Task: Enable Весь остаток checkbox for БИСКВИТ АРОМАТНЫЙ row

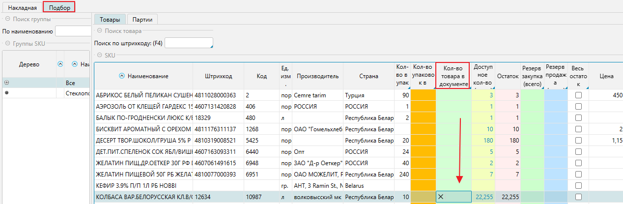Action: click(578, 129)
